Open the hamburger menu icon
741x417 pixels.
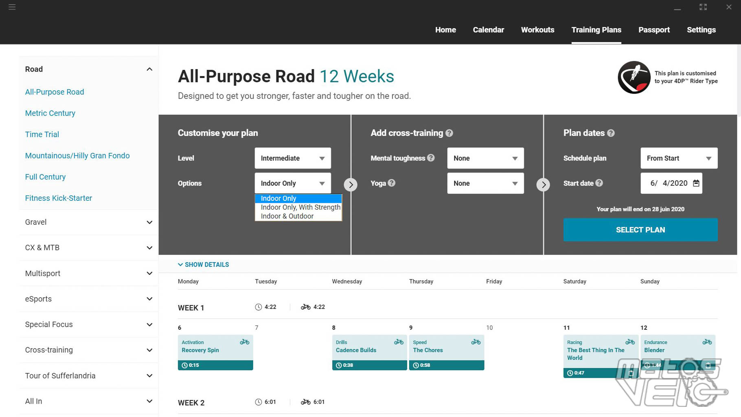(x=12, y=7)
